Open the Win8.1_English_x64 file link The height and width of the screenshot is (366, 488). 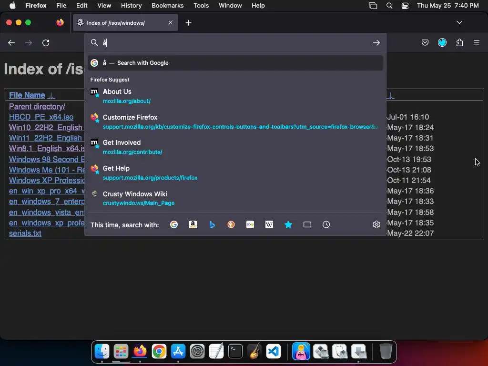(46, 149)
